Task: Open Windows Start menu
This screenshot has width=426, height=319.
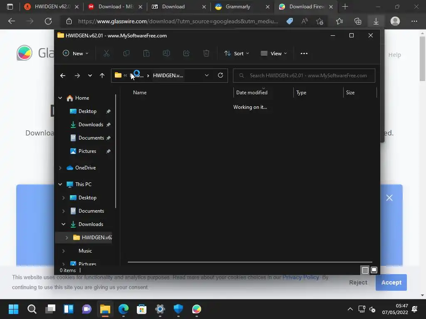Action: click(13, 309)
